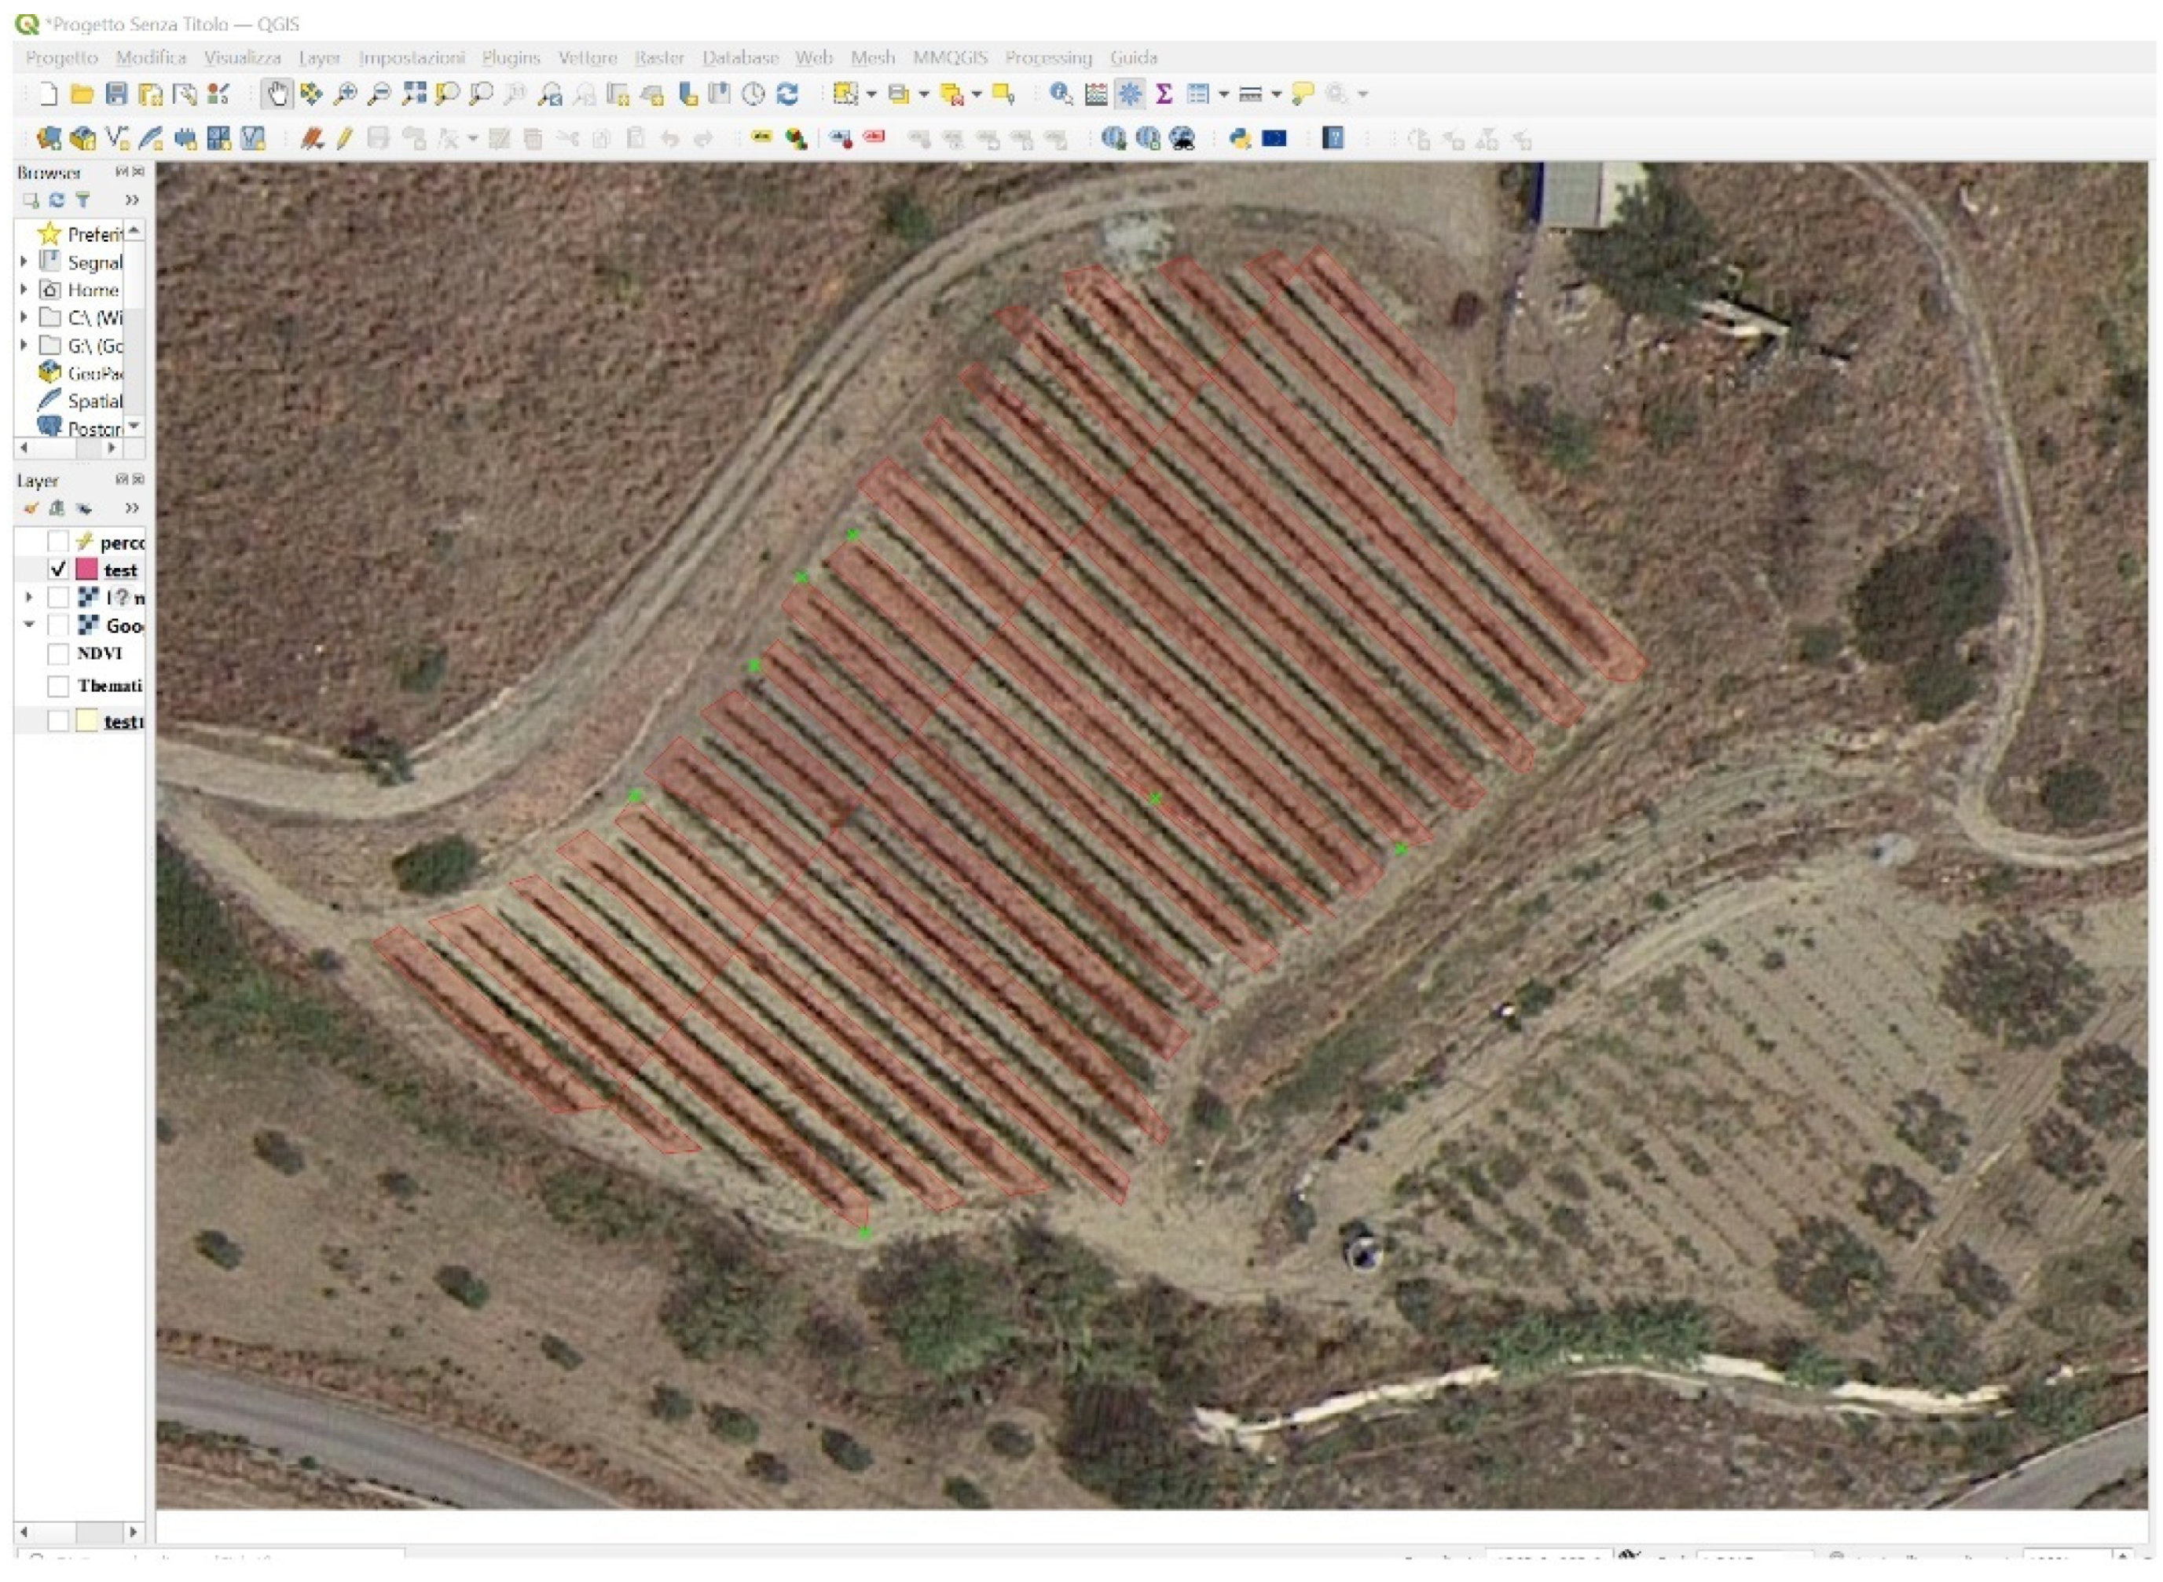Uncheck the test layer visibility checkbox
Image resolution: width=2163 pixels, height=1582 pixels.
[x=57, y=569]
